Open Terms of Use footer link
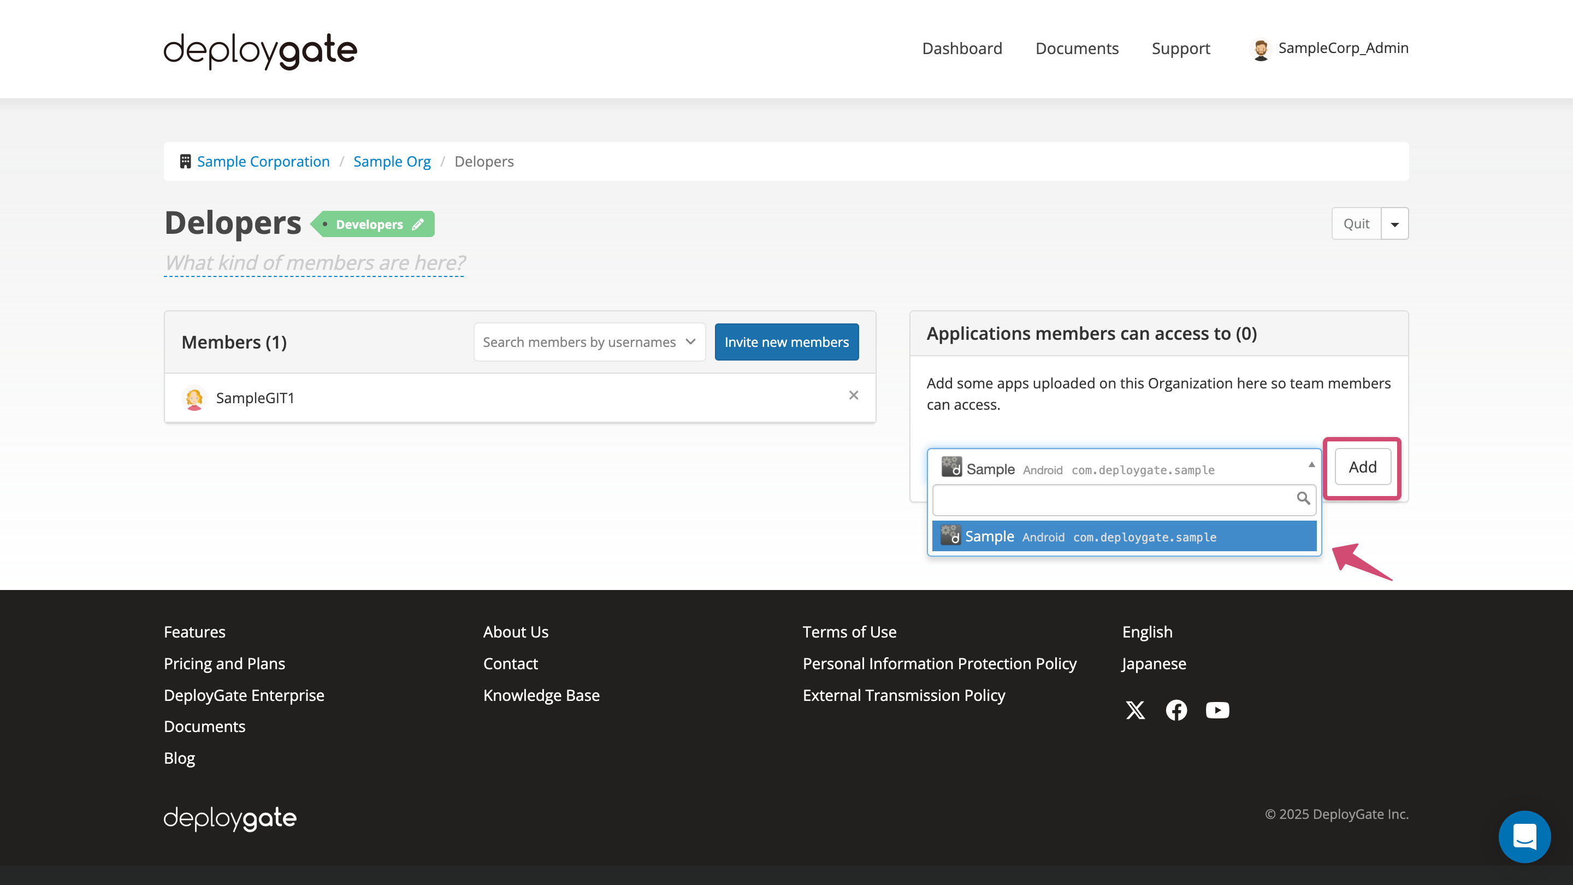This screenshot has height=885, width=1573. [x=849, y=632]
